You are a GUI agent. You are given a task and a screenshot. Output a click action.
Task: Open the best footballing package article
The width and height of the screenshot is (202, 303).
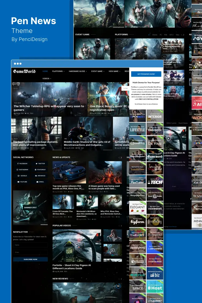[x=35, y=143]
